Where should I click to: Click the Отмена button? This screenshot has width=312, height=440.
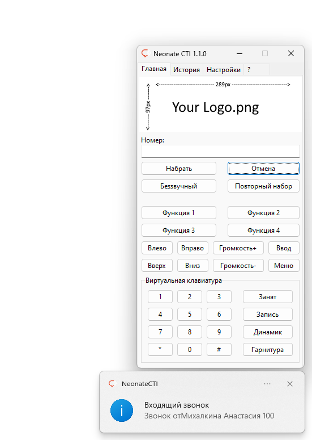point(263,169)
